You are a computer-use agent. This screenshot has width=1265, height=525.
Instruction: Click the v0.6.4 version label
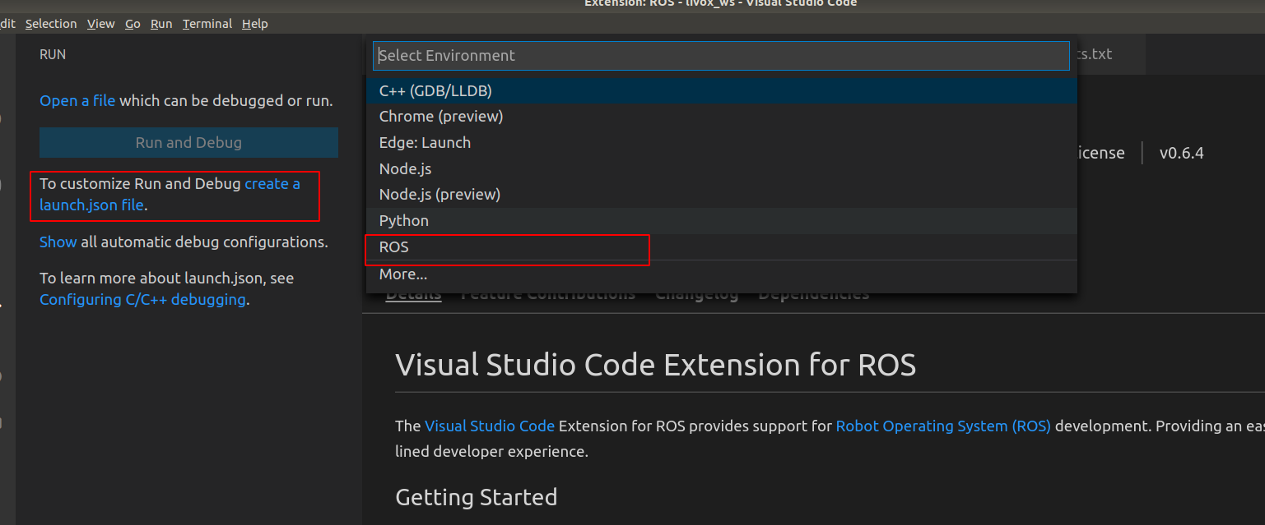(1181, 153)
